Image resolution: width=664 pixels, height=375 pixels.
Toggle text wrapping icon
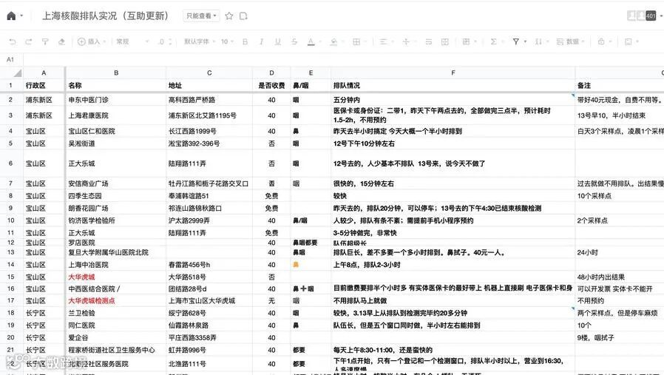(x=429, y=41)
